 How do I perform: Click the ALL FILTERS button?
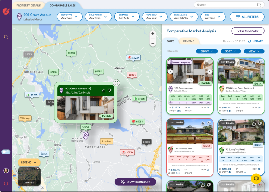(x=247, y=17)
